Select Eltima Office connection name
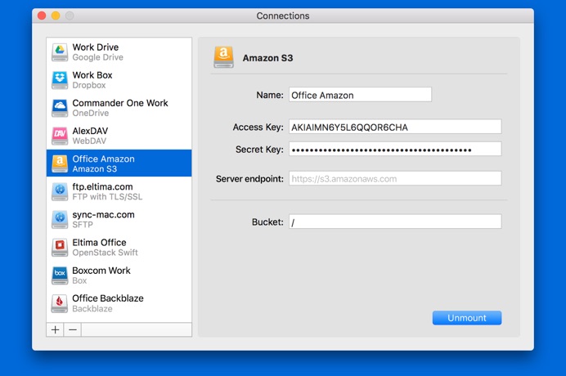Screen dimensions: 566x376 click(x=99, y=243)
